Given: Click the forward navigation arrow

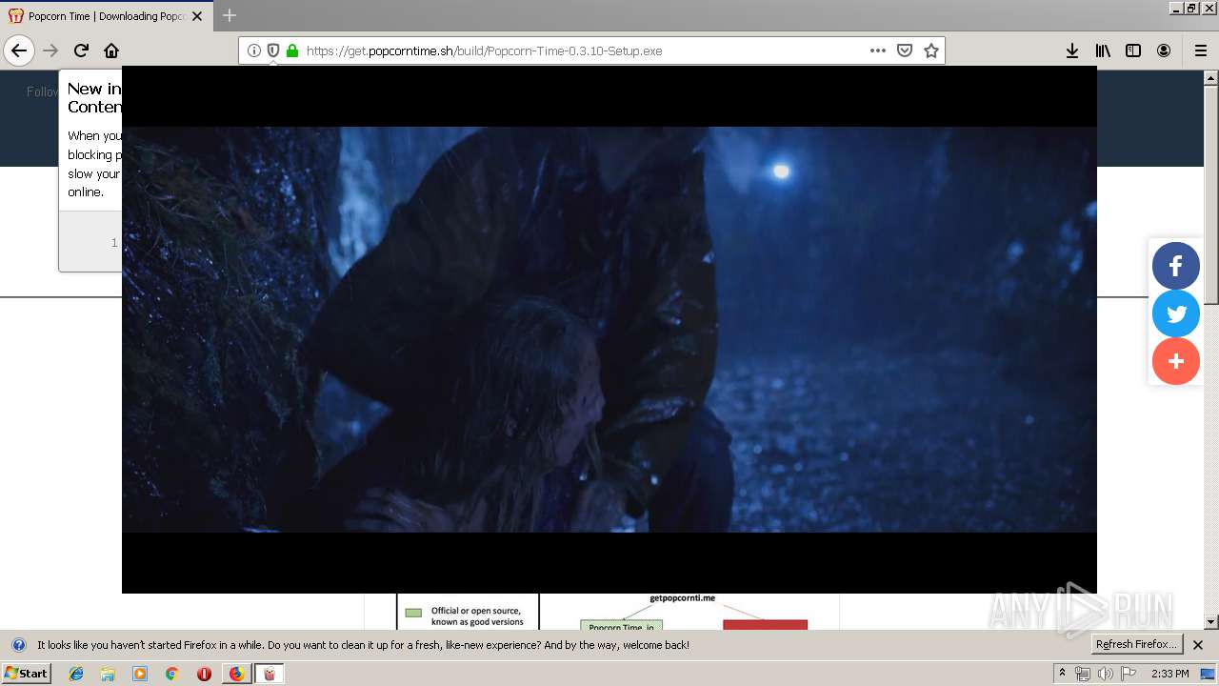Looking at the screenshot, I should click(50, 50).
